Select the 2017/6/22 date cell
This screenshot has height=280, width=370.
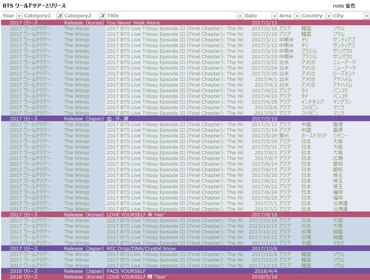[264, 187]
